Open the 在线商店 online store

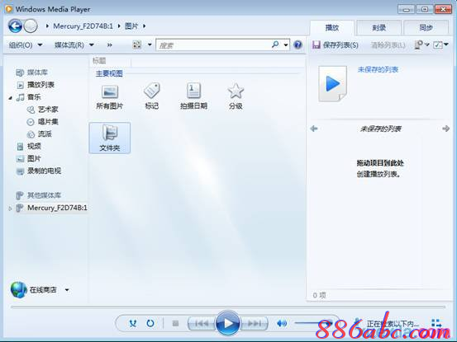[34, 290]
